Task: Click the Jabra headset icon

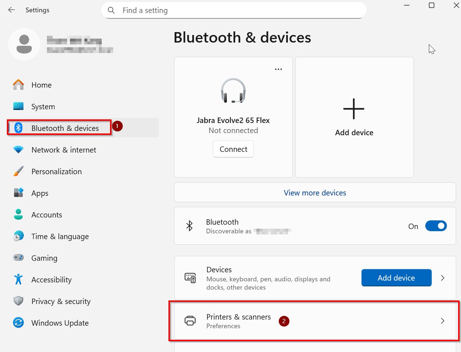Action: (x=233, y=91)
